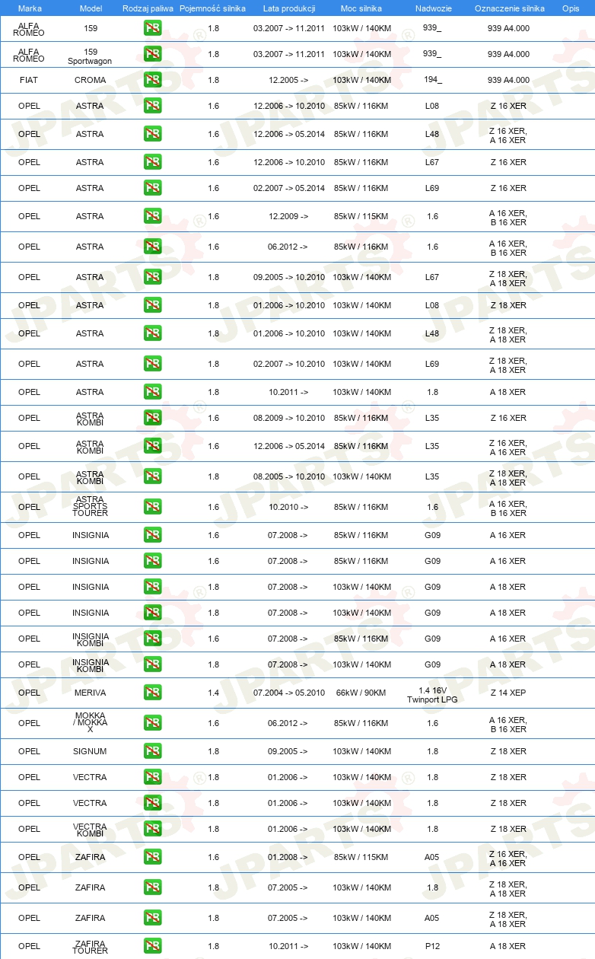The width and height of the screenshot is (595, 959).
Task: Click the 09.2005 -> 10.2010 production years
Action: coord(288,277)
